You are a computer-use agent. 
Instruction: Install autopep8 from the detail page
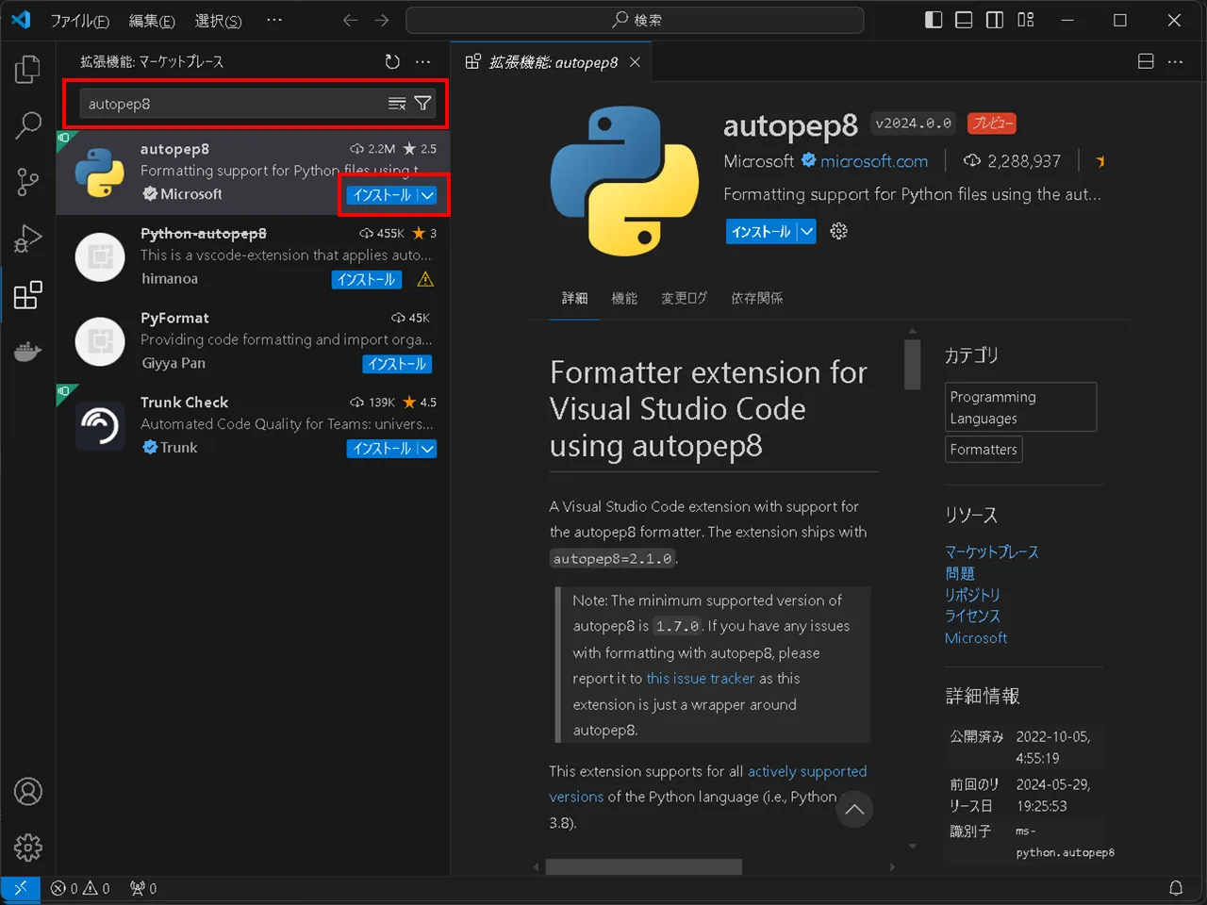[x=761, y=232]
